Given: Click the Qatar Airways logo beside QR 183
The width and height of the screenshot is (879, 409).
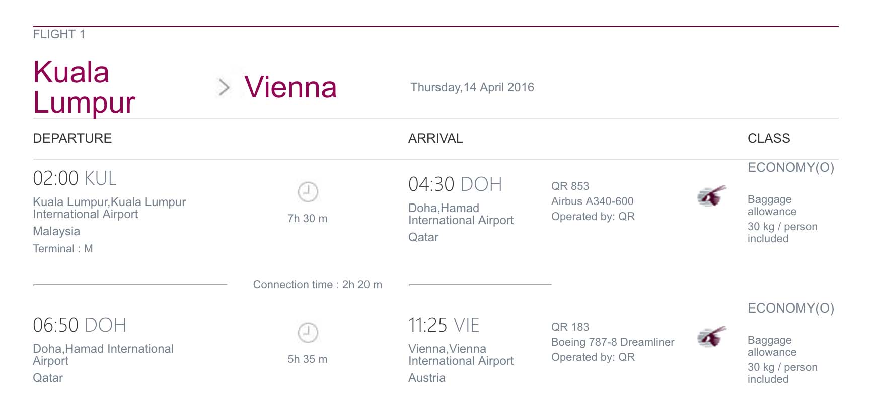Looking at the screenshot, I should [711, 337].
